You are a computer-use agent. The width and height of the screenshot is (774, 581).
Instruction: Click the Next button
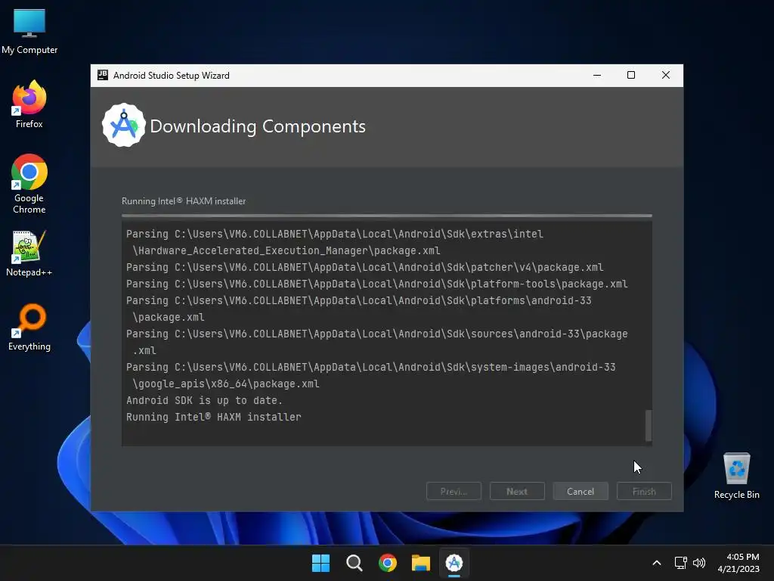tap(517, 491)
